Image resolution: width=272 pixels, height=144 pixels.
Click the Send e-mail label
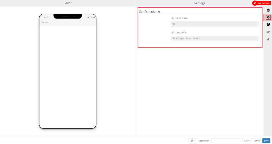click(182, 18)
